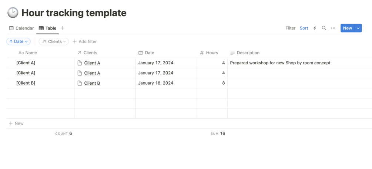Click the Hours column header
Image resolution: width=372 pixels, height=169 pixels.
tap(212, 53)
